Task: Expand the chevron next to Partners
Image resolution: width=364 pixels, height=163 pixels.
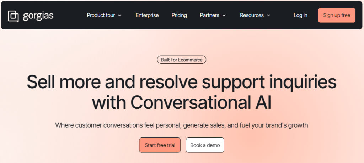Action: pyautogui.click(x=224, y=15)
